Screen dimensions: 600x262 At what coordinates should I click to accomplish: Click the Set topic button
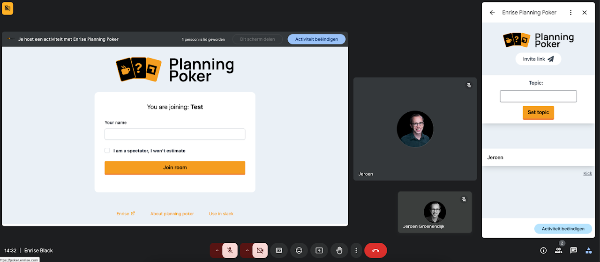(x=538, y=113)
